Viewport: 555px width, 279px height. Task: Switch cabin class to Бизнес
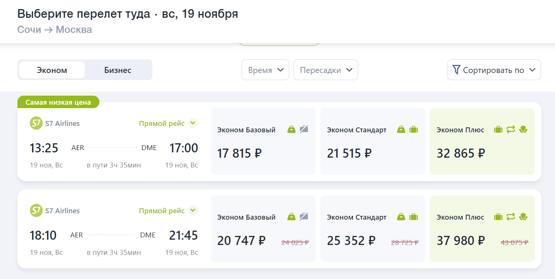pyautogui.click(x=118, y=70)
